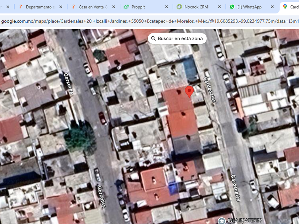Close the Nocnok CRM tab
The height and width of the screenshot is (224, 299).
[x=219, y=7]
